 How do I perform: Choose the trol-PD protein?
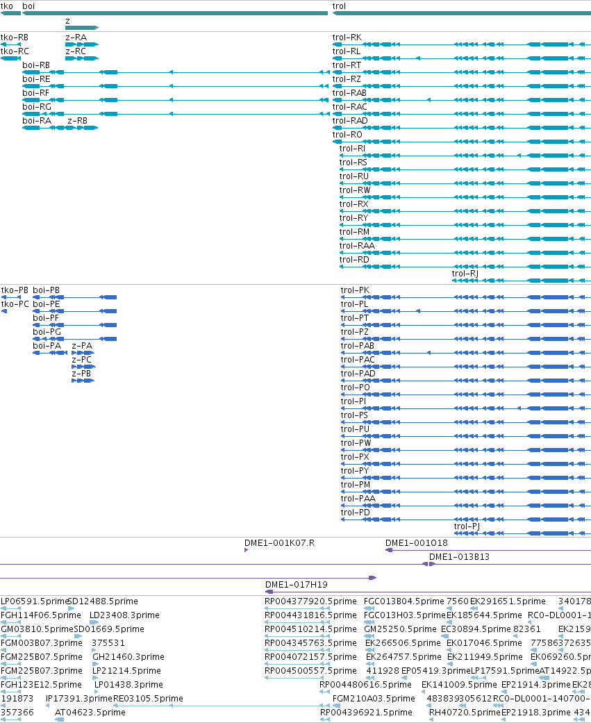[356, 513]
